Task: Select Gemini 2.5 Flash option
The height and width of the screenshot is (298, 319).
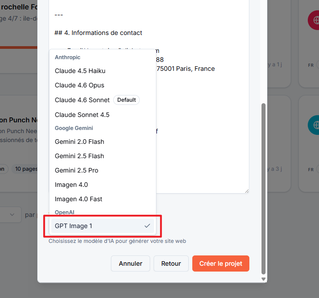Action: [x=102, y=156]
